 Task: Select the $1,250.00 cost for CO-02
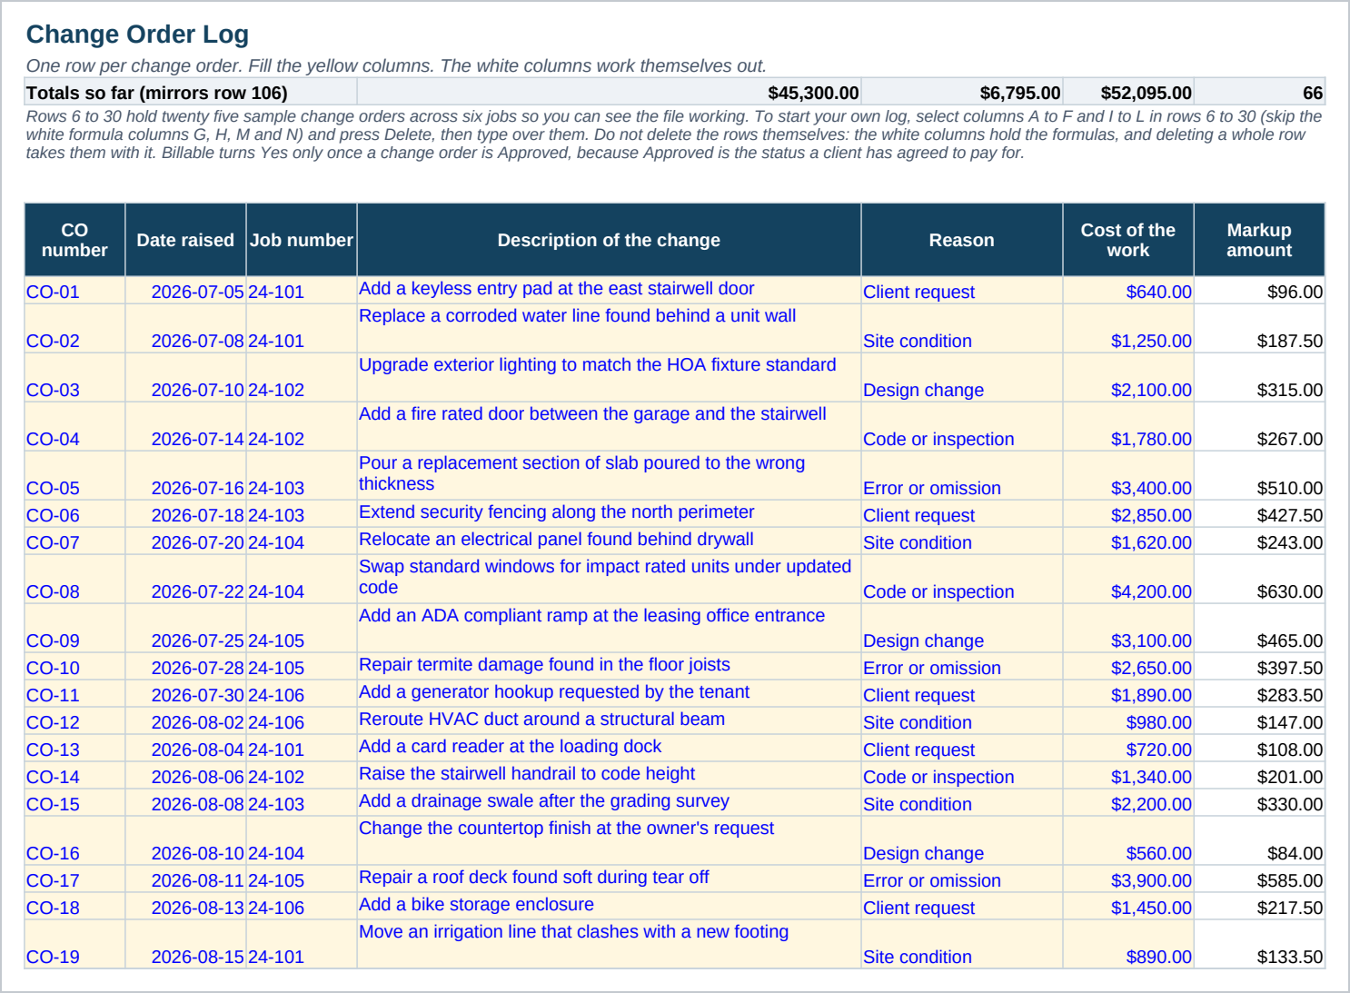coord(1128,329)
